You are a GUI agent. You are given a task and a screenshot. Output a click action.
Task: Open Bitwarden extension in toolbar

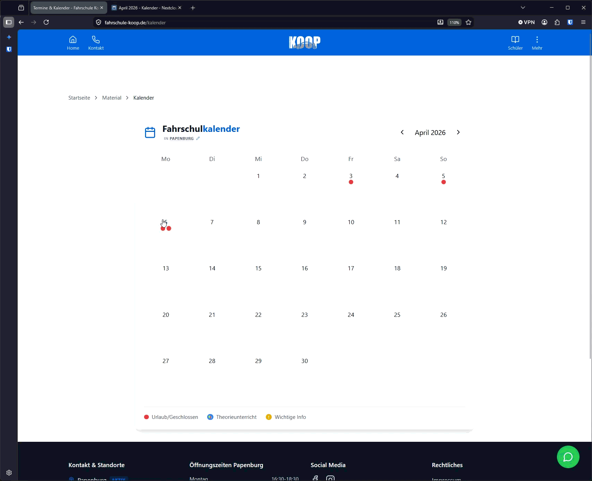click(570, 22)
